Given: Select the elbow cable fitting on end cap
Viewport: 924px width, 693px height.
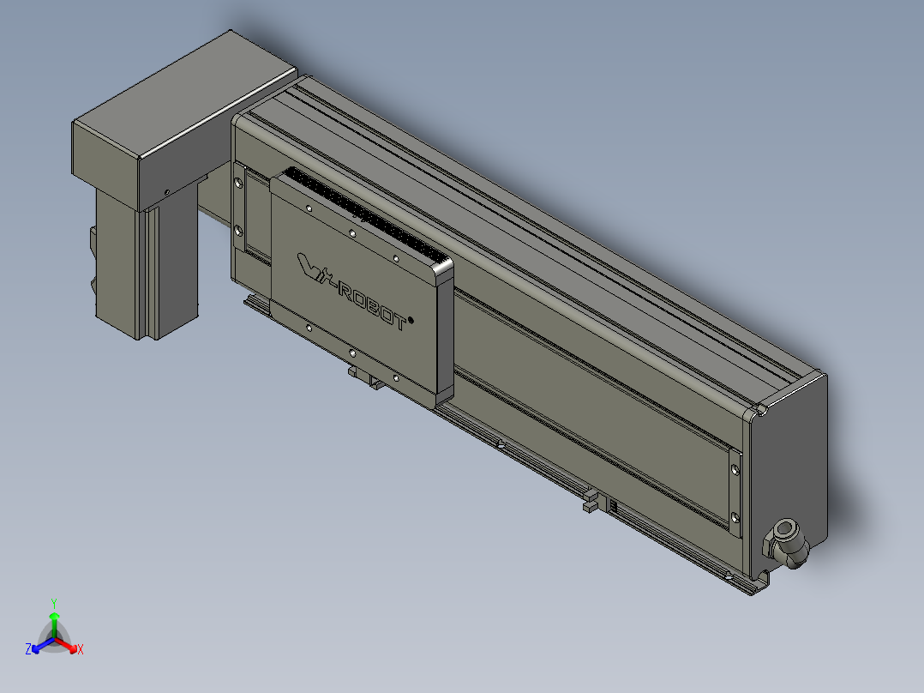Looking at the screenshot, I should [x=786, y=543].
